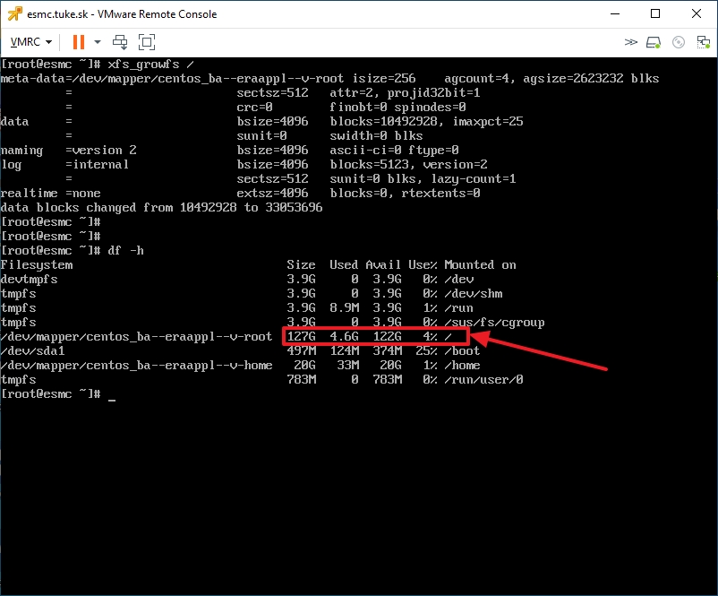The height and width of the screenshot is (596, 718).
Task: Send Ctrl+Alt+Del to the guest
Action: [x=120, y=42]
